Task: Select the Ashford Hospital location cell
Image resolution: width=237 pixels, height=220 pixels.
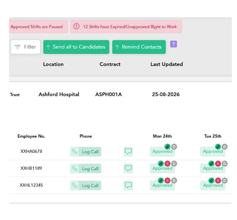Action: [59, 95]
